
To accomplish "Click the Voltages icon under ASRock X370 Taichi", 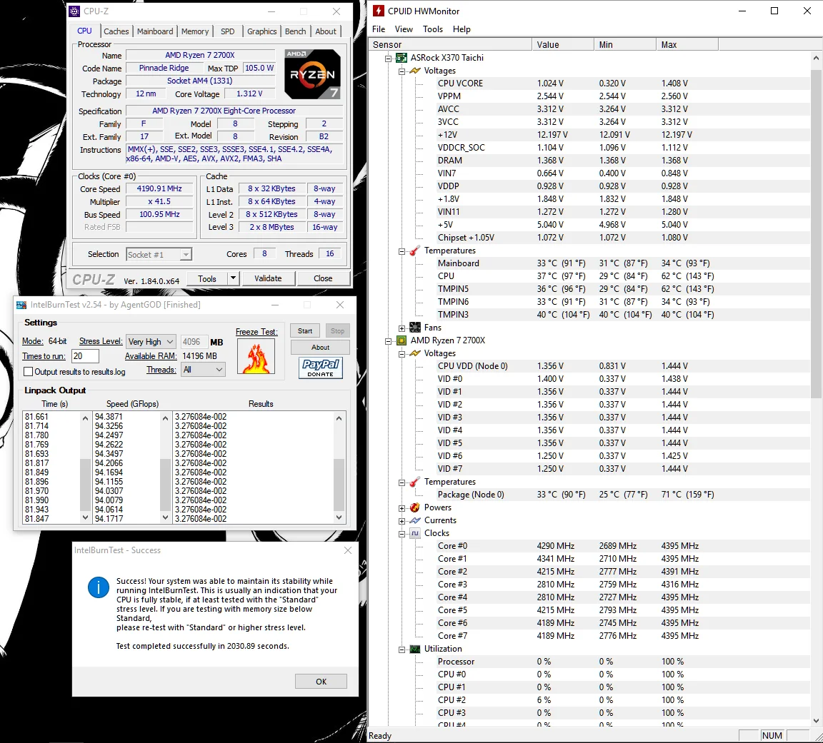I will tap(415, 71).
